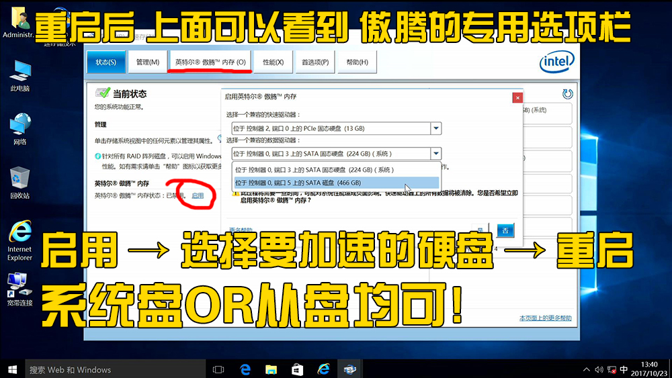
Task: Click the refresh icon in status panel
Action: (567, 94)
